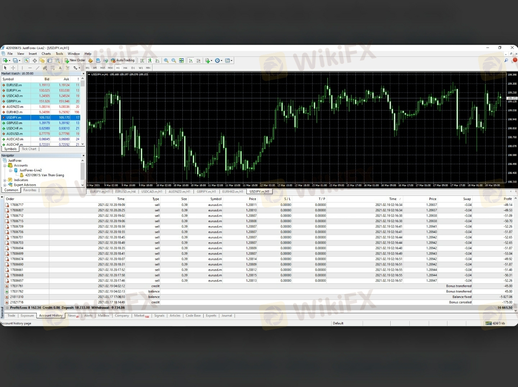
Task: Click the Zoom Out magnifier icon
Action: 174,60
